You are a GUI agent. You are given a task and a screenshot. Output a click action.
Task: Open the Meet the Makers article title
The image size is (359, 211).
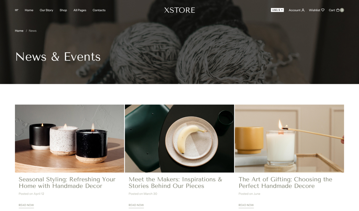pyautogui.click(x=176, y=182)
